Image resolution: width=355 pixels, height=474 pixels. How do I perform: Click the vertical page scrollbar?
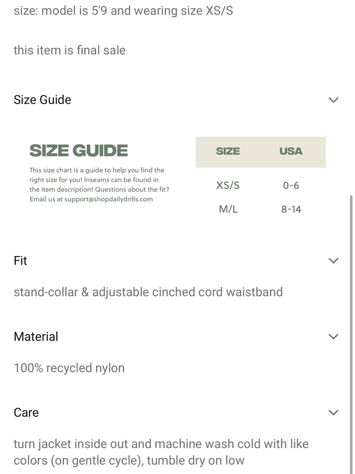pos(351,334)
